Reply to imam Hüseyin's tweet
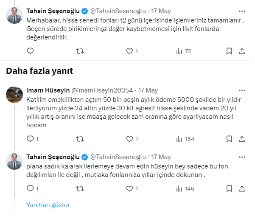This screenshot has height=216, width=255. coord(30,139)
